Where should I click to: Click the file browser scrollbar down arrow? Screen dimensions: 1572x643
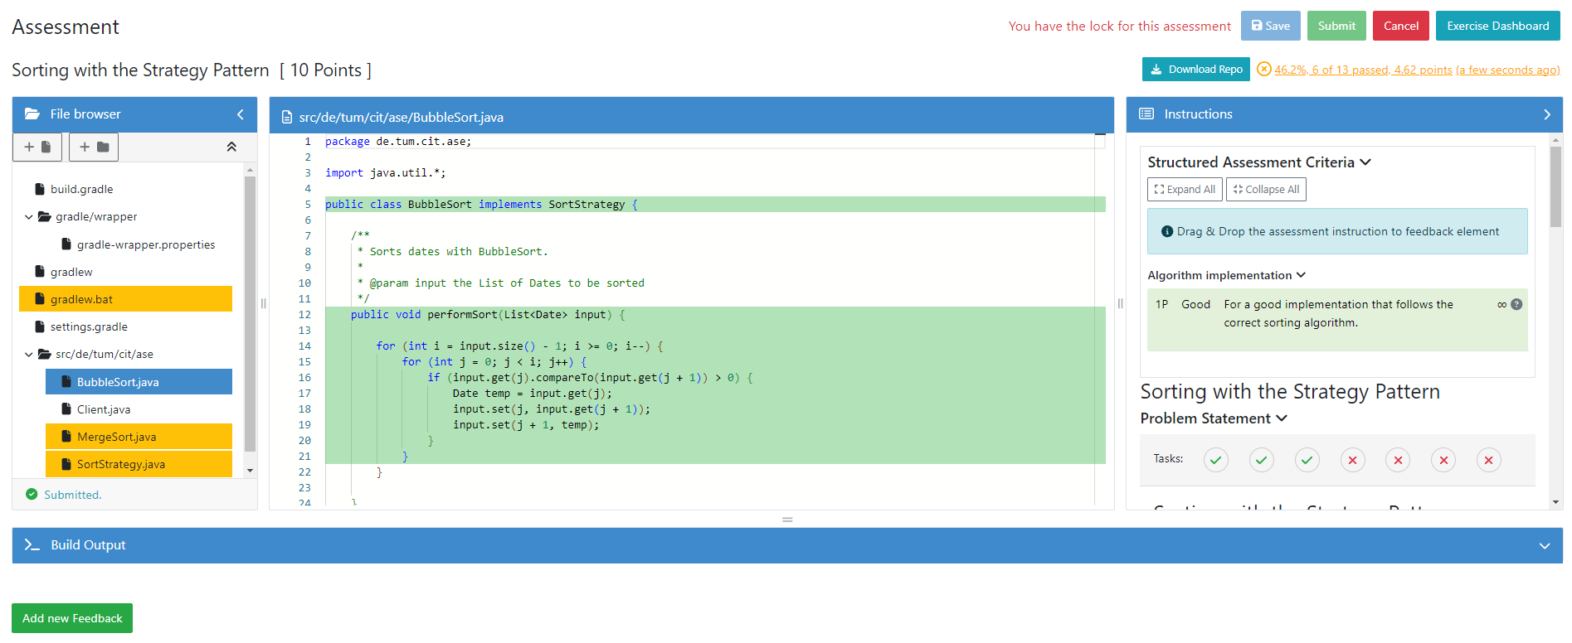pyautogui.click(x=251, y=471)
